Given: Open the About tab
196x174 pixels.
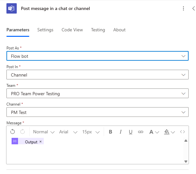Looking at the screenshot, I should pos(119,30).
